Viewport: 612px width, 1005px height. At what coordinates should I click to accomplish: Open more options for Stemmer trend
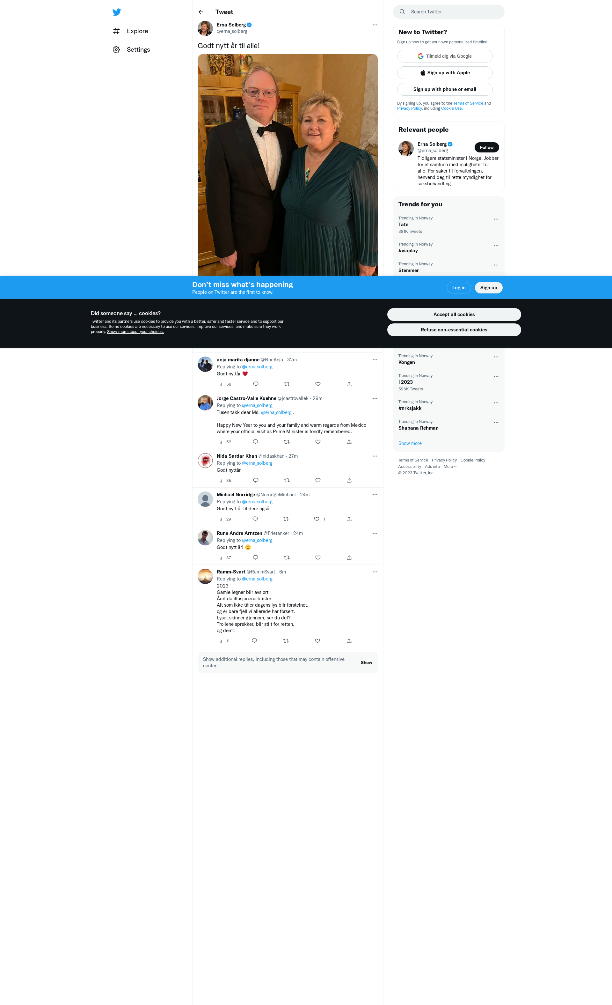point(496,265)
